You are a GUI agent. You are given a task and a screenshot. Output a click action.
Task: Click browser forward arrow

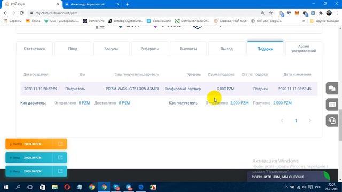13,13
